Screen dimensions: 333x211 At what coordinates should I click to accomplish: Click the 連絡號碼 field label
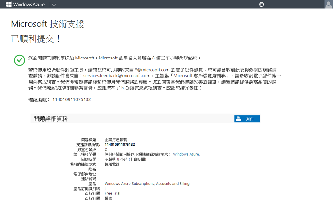click(x=90, y=179)
